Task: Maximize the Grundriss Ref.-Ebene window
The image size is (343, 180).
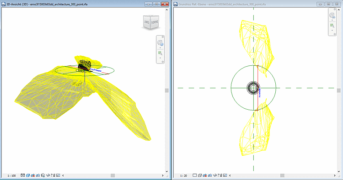Action: coord(328,4)
